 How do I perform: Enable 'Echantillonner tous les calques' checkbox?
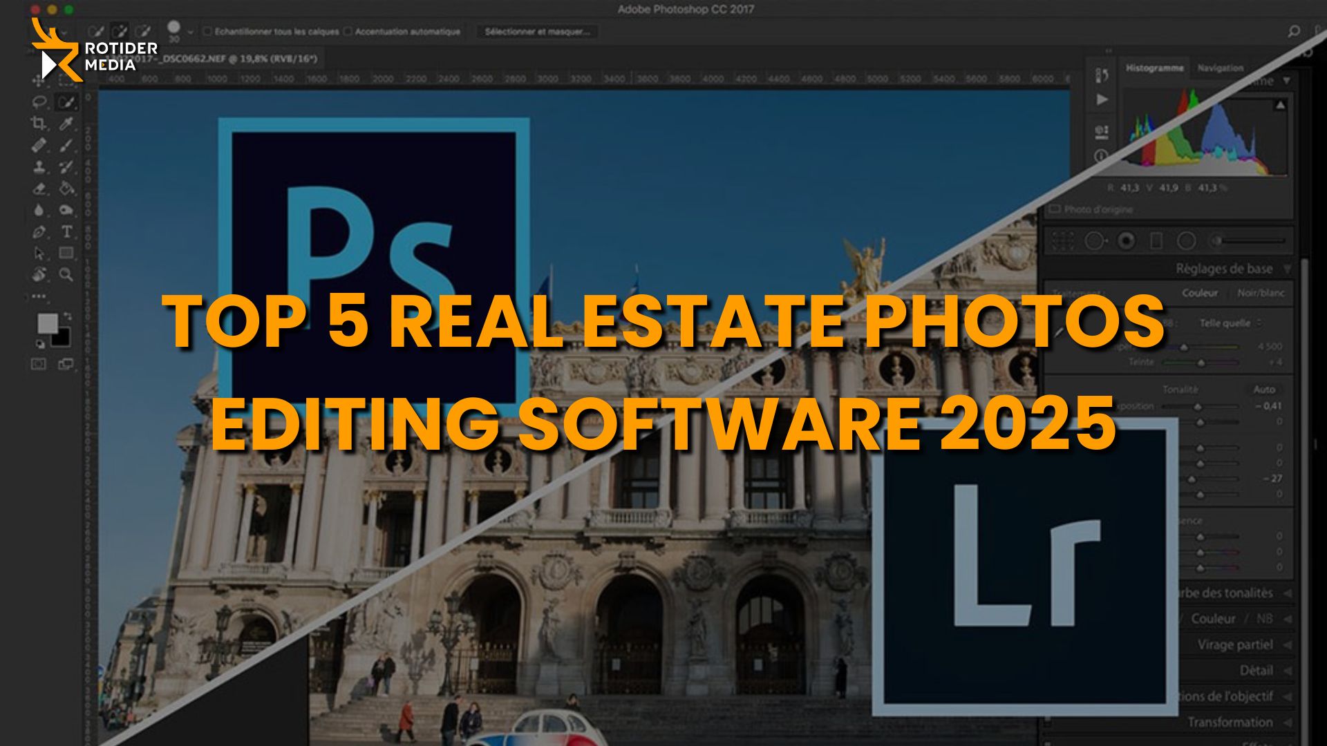207,32
